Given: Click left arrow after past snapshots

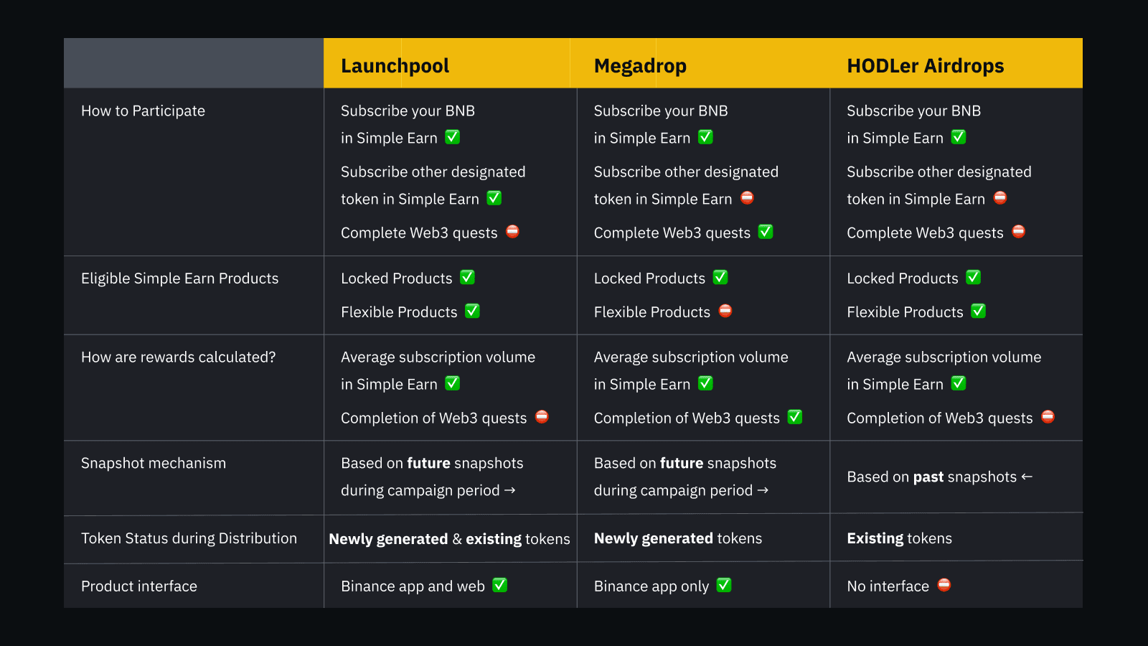Looking at the screenshot, I should tap(1027, 477).
